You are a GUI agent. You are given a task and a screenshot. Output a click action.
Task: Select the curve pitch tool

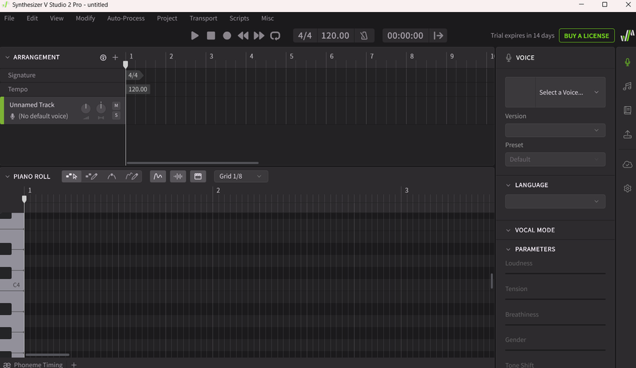click(112, 177)
